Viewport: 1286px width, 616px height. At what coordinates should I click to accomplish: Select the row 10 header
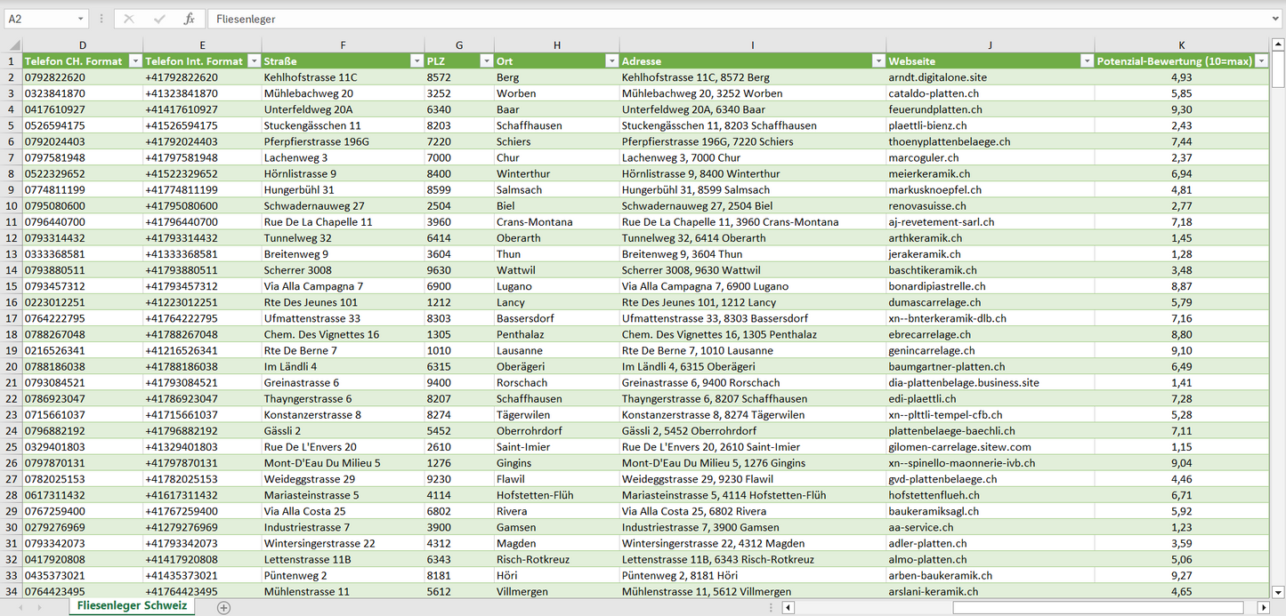(x=12, y=205)
